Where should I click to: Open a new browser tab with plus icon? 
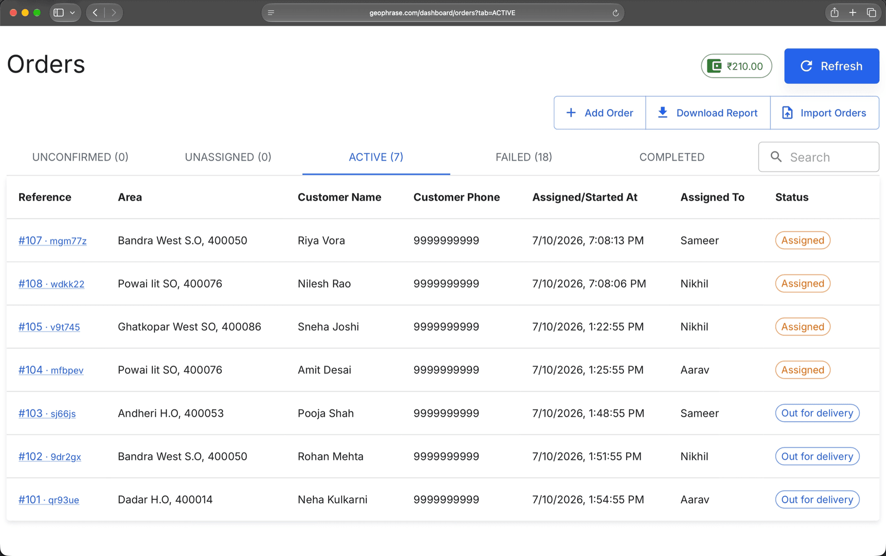[x=853, y=13]
